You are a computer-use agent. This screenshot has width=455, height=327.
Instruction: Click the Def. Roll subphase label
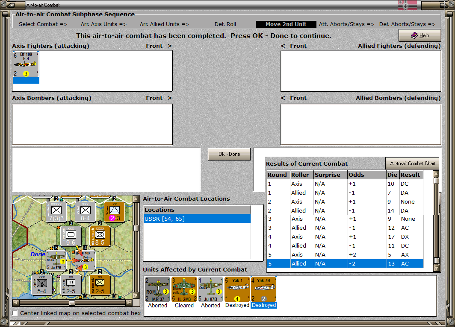(225, 24)
